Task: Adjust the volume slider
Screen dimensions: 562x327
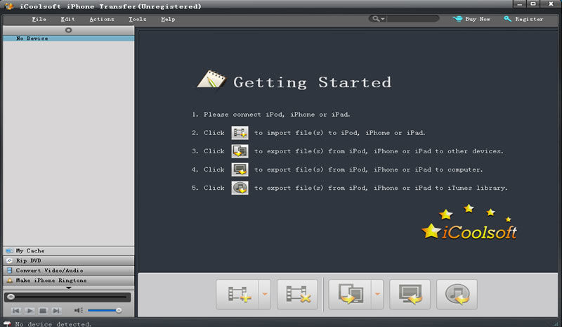Action: [104, 311]
